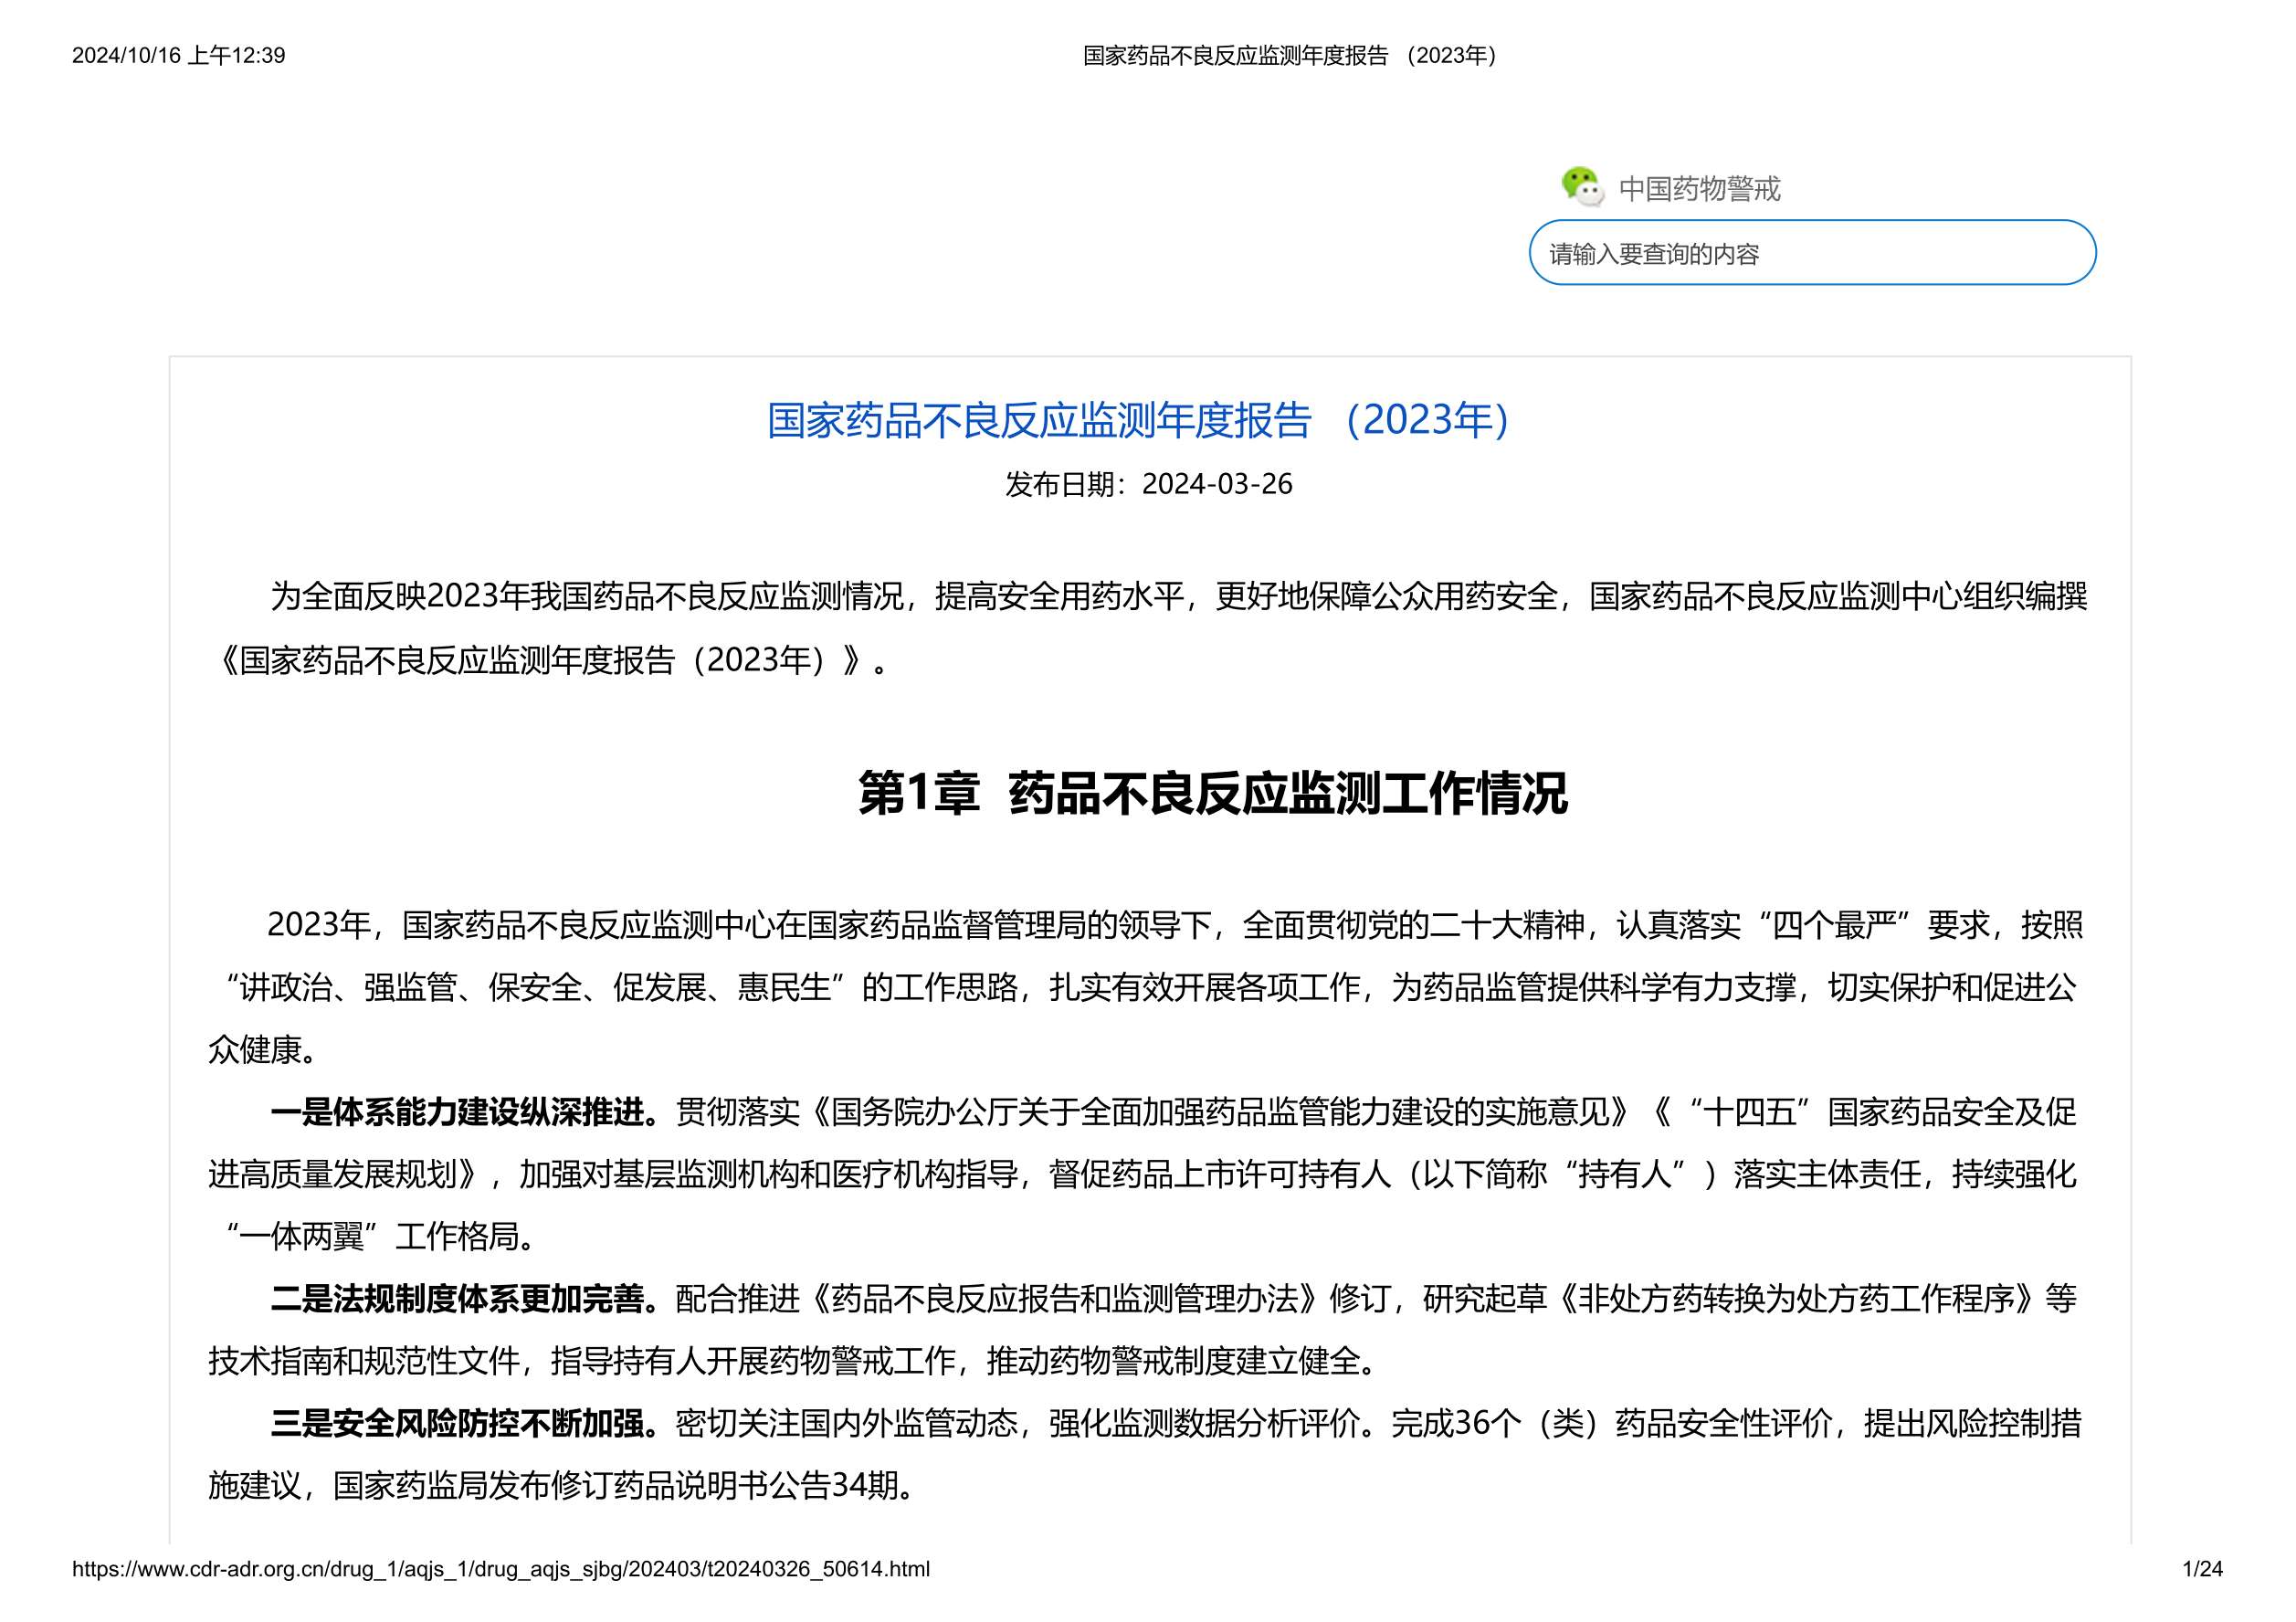Click the text 《药品不良反应报告和监测管理办法》
This screenshot has width=2296, height=1622.
point(1066,1299)
